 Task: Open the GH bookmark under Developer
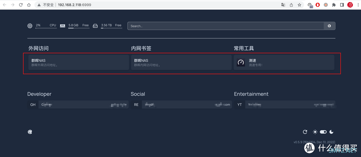click(x=78, y=105)
